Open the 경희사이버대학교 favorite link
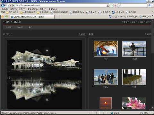Screen dimensions: 154x115 click(x=59, y=12)
